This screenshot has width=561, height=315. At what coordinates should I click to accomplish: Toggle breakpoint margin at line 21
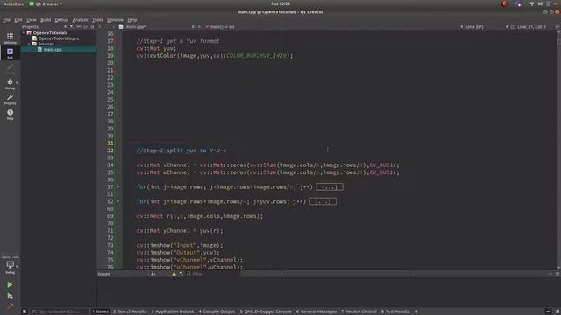[x=116, y=70]
